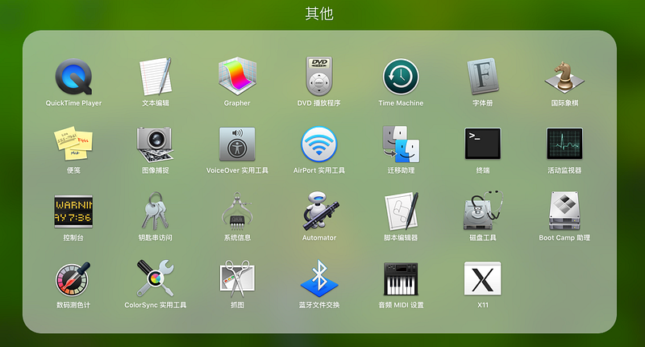Launch 图像捕捉 camera app
Screen dimensions: 645x347
click(x=156, y=144)
